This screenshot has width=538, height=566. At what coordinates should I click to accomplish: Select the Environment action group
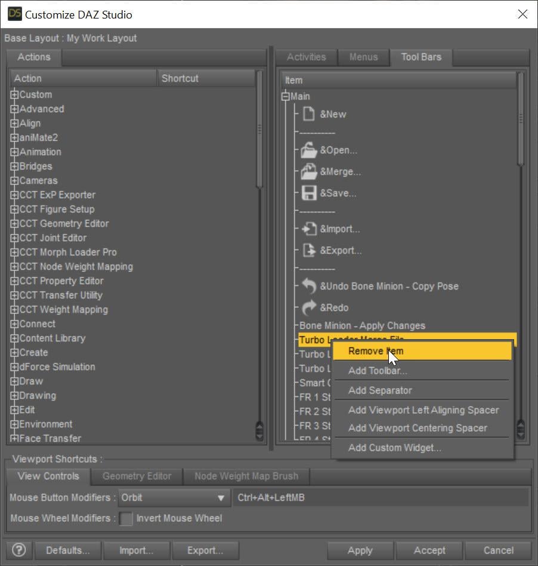[46, 424]
